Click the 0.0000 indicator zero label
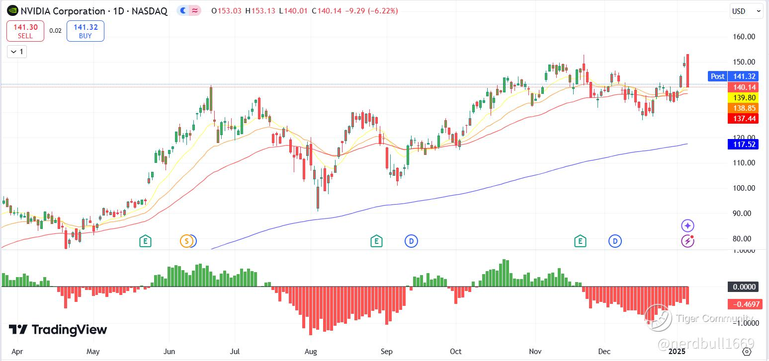The width and height of the screenshot is (769, 361). coord(742,287)
